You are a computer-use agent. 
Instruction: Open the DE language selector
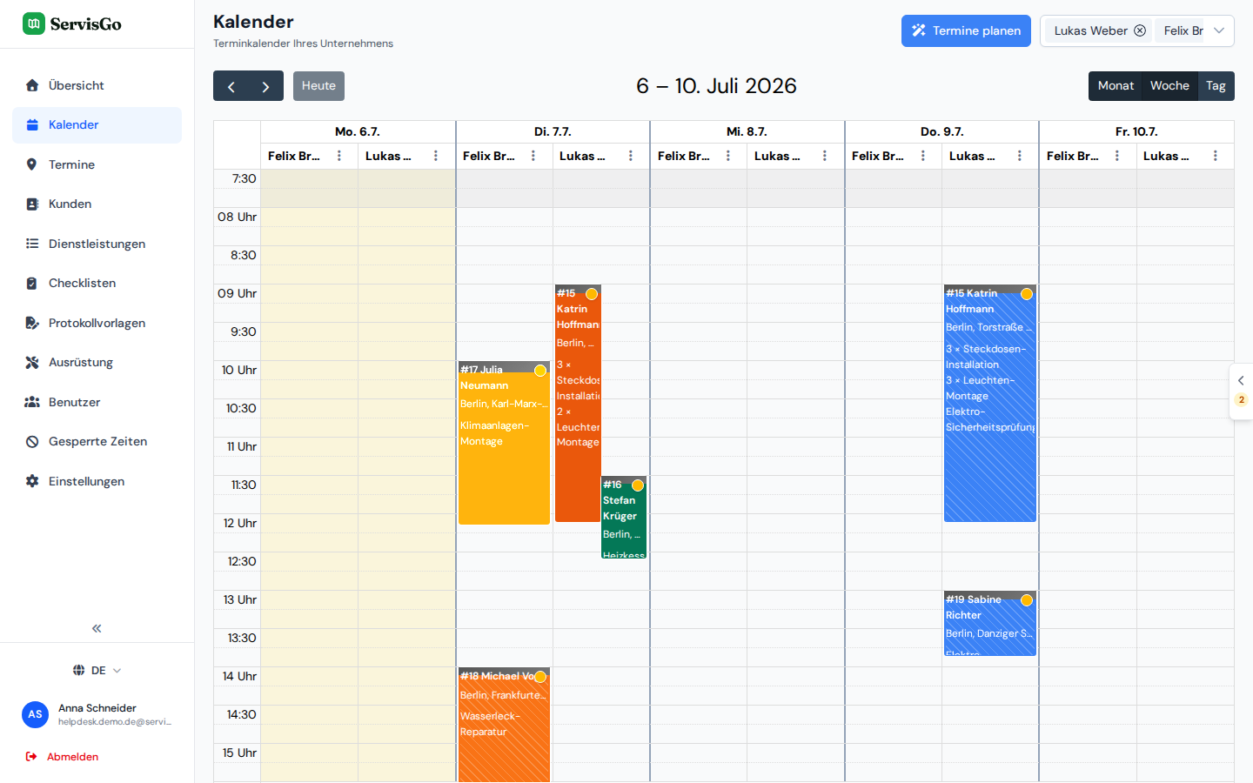(x=97, y=670)
